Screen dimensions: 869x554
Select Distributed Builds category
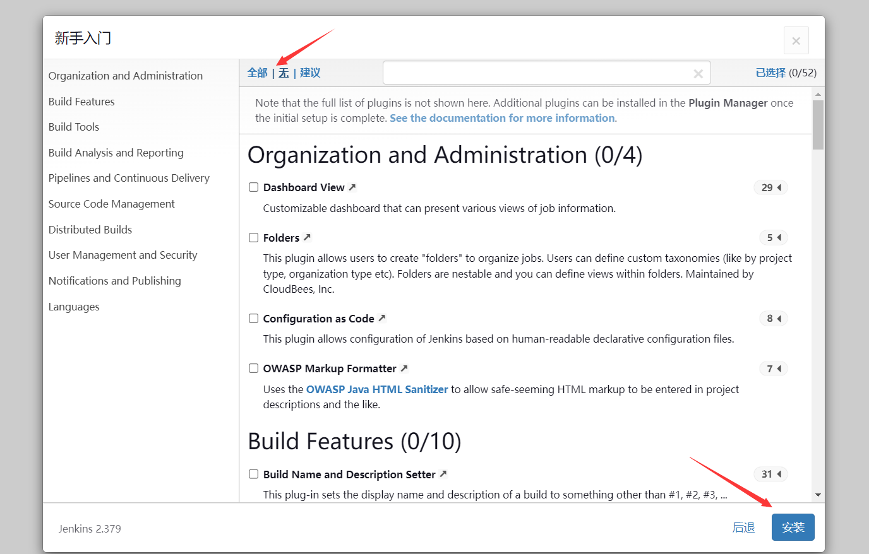(90, 230)
